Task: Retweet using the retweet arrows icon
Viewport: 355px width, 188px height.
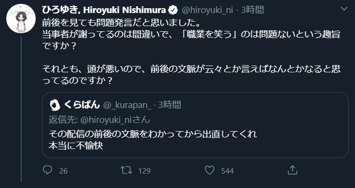Action: [x=126, y=170]
